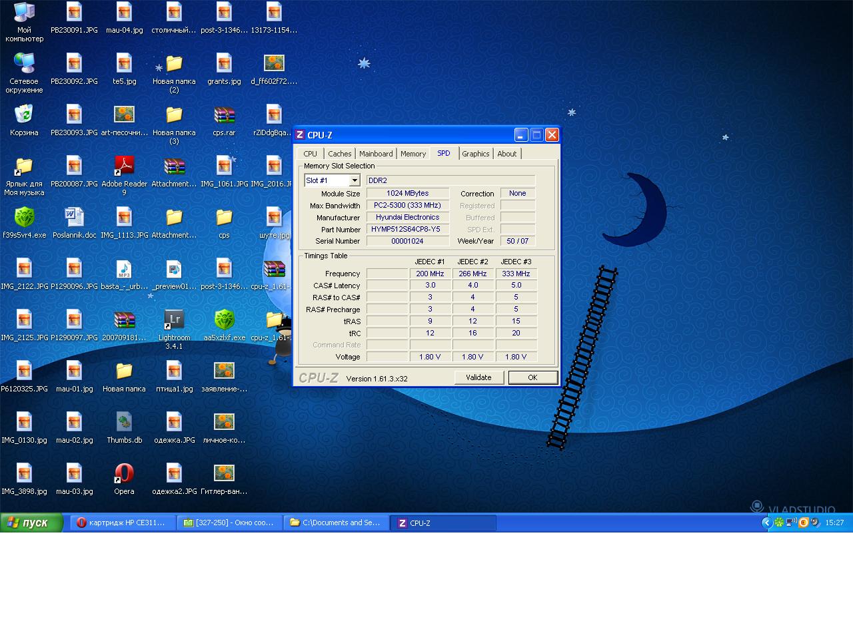
Task: Select the птица1.jpg file icon
Action: (x=174, y=371)
